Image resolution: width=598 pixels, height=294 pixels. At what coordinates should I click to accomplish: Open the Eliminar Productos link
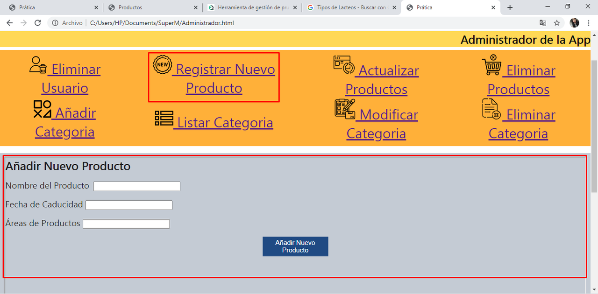pyautogui.click(x=521, y=80)
